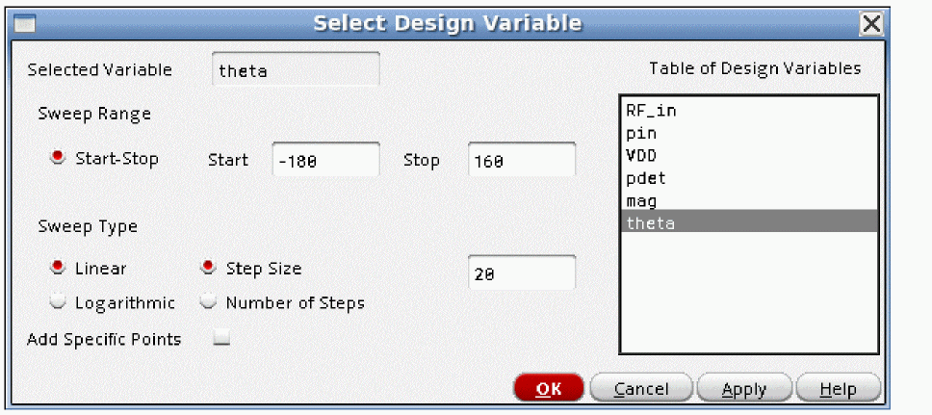
Task: Choose the Linear sweep type
Action: tap(58, 269)
